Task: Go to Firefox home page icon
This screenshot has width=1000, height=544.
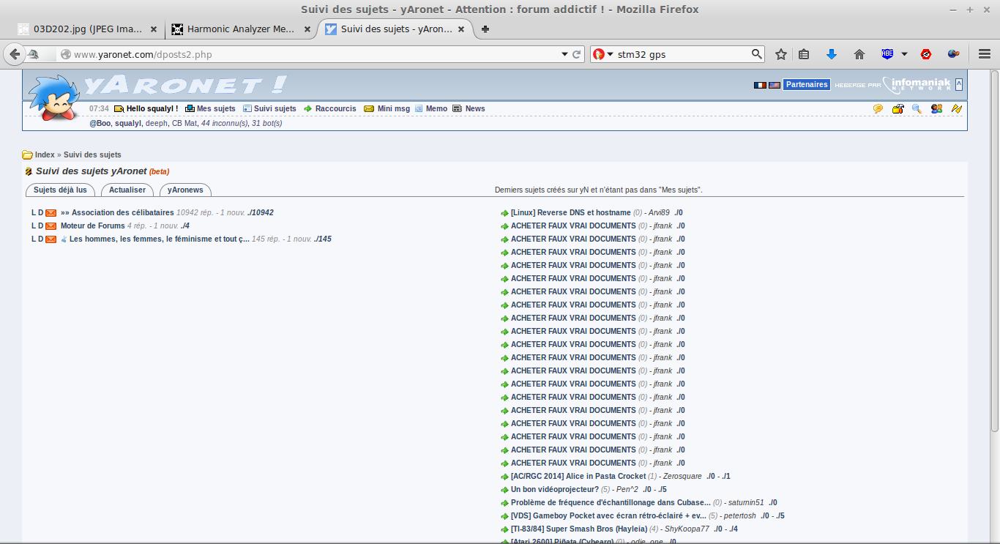Action: click(859, 54)
